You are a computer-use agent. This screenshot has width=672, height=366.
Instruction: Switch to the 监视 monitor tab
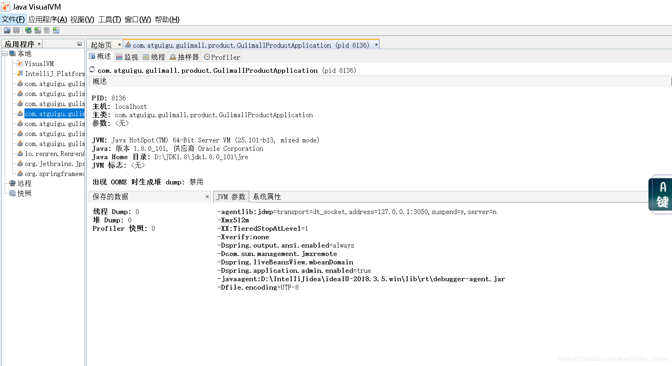[127, 57]
